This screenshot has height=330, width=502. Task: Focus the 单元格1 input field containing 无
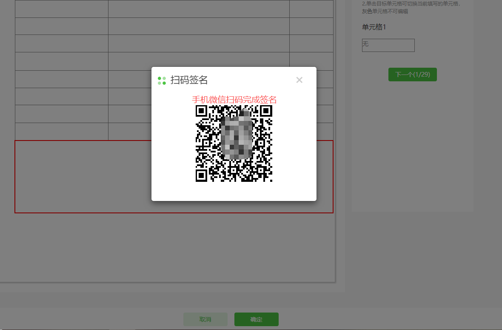(x=388, y=45)
